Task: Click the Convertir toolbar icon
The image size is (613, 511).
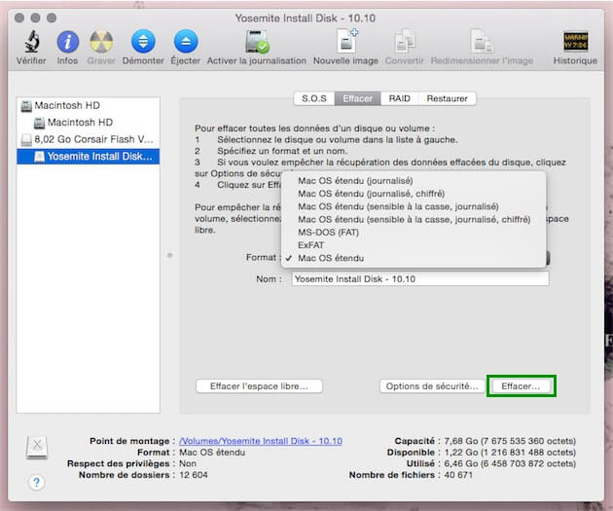Action: 405,41
